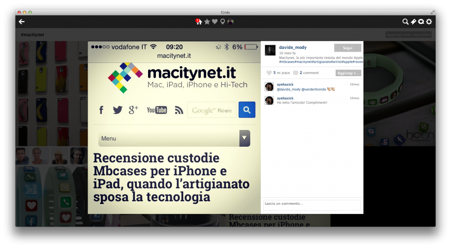Open the home feed icon with notification badge
451x248 pixels.
coord(199,22)
